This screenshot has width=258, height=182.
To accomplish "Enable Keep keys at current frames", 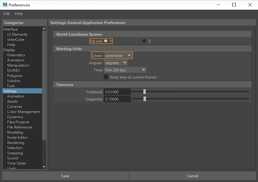I will [106, 77].
